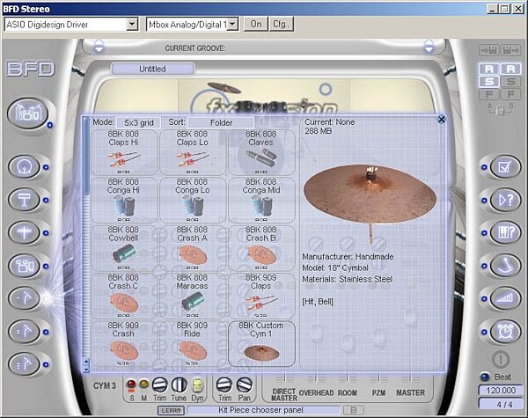The width and height of the screenshot is (528, 418).
Task: Click the alarm clock icon button
Action: click(x=505, y=332)
